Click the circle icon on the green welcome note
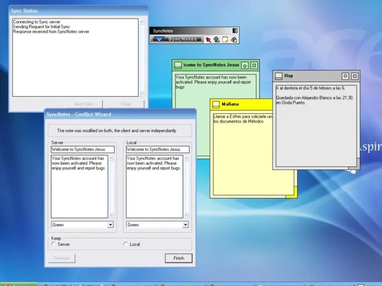 [245, 65]
